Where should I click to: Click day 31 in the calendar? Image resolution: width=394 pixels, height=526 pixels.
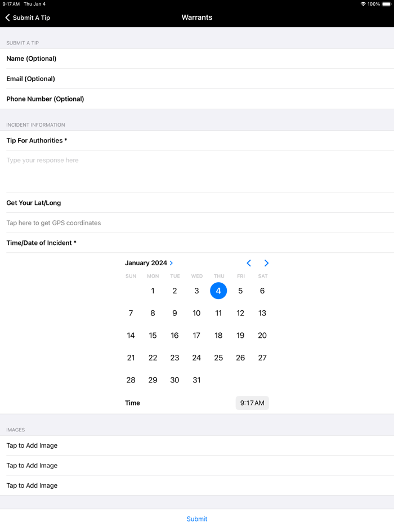pos(196,380)
